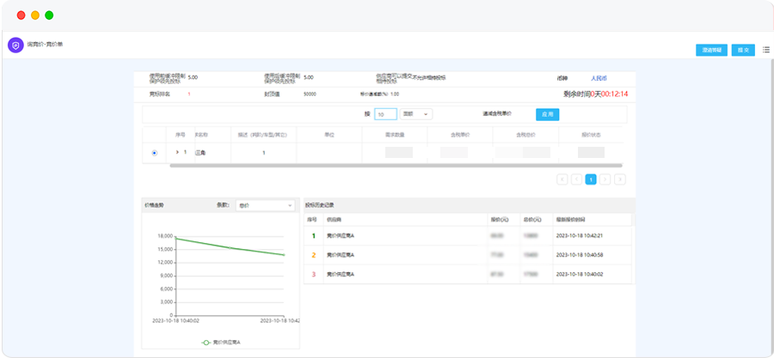Viewport: 774px width, 358px height.
Task: Go to the previous page arrow
Action: pos(576,179)
